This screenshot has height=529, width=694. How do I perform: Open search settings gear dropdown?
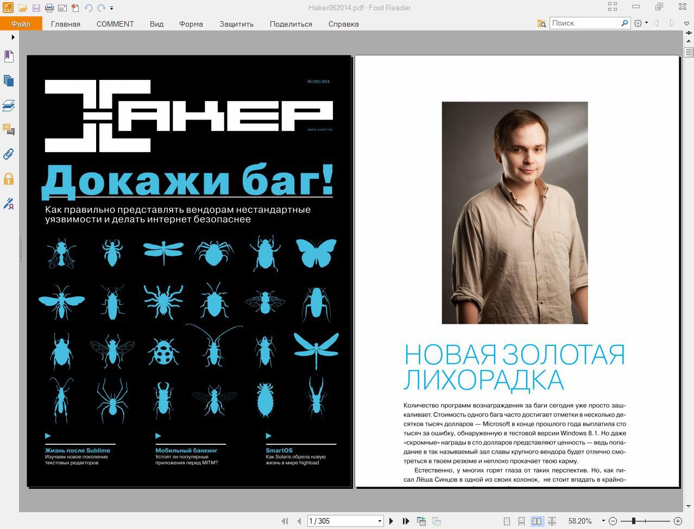[x=641, y=23]
